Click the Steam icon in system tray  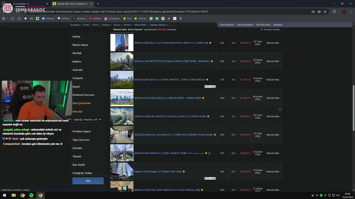click(313, 195)
